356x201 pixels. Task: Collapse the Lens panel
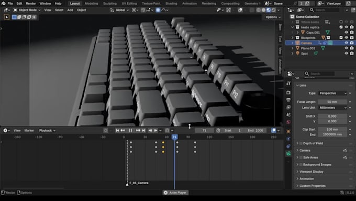(297, 85)
